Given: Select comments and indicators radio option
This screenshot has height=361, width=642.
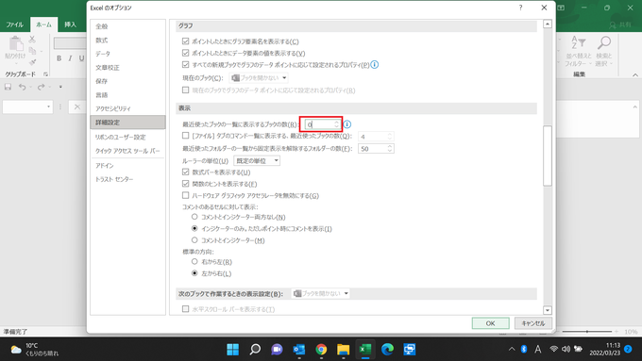Looking at the screenshot, I should point(194,240).
